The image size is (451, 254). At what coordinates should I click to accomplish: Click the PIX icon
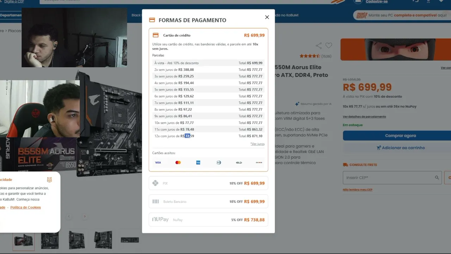click(155, 183)
